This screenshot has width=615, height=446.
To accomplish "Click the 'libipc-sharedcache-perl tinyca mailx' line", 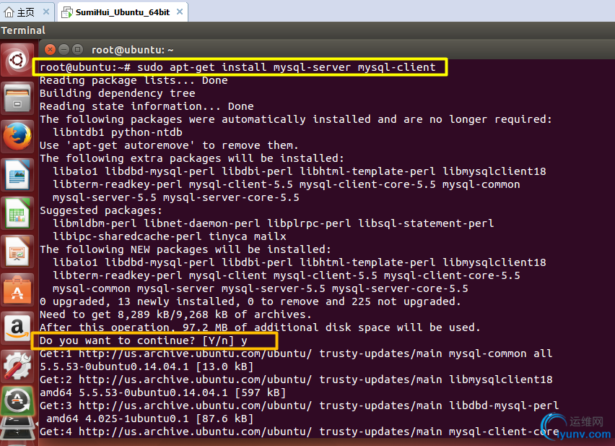I will [x=170, y=236].
